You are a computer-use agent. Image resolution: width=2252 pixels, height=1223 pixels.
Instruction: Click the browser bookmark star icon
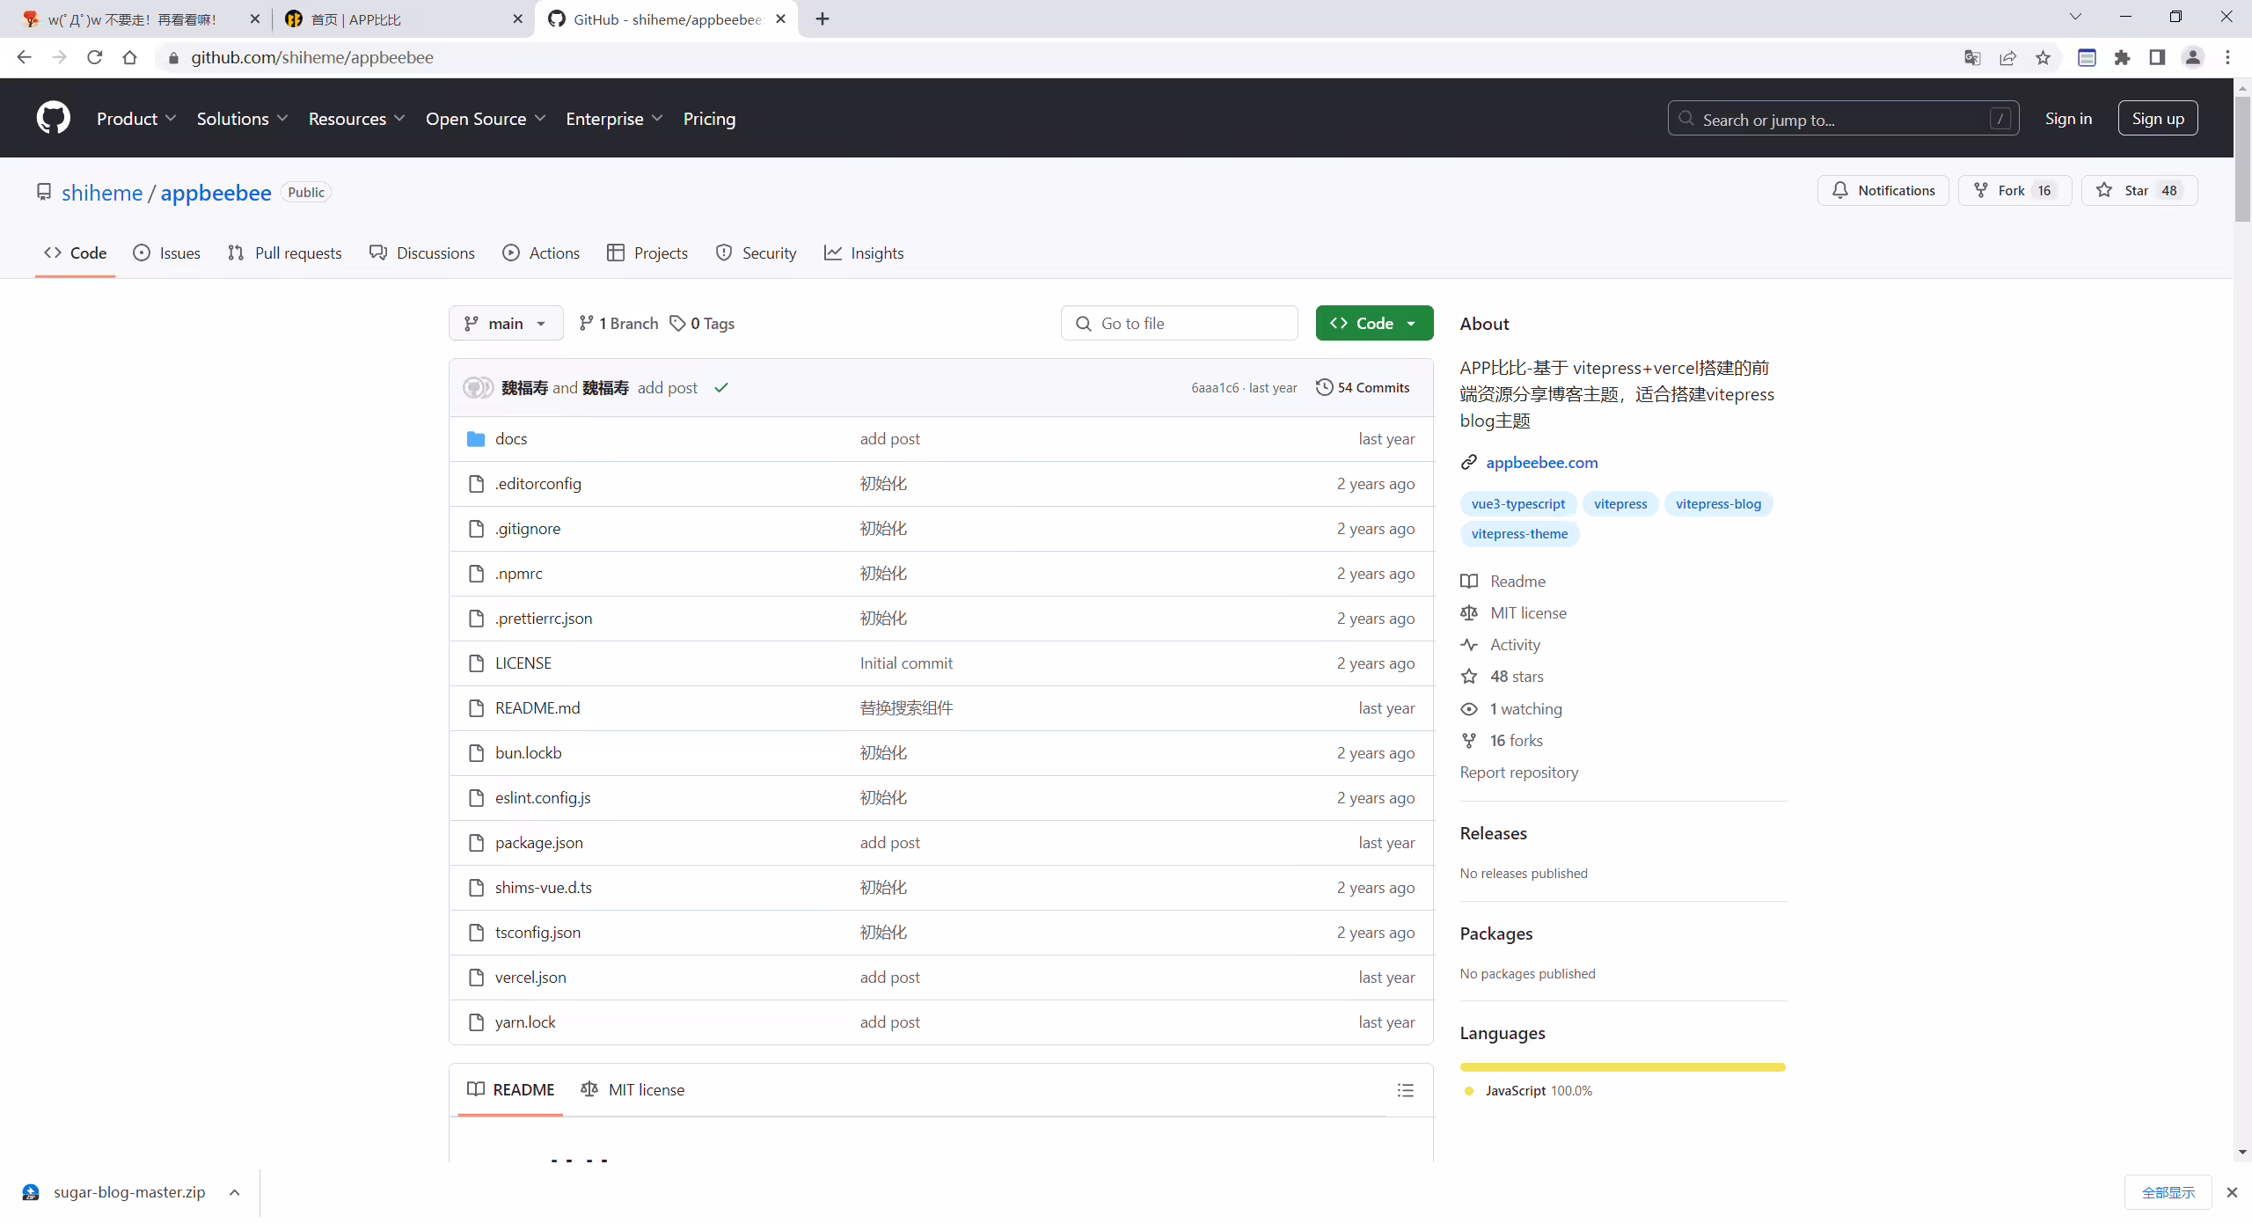(2043, 58)
